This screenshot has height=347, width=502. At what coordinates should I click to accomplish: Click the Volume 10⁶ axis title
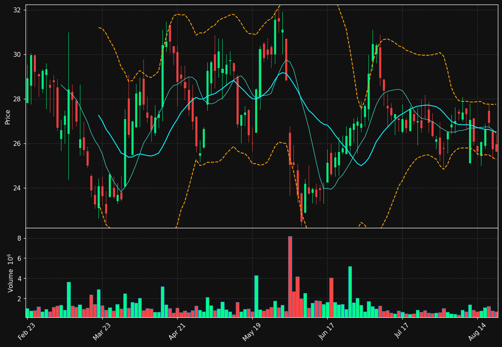pos(10,273)
